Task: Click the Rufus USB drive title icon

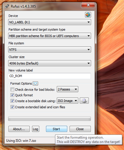Action: (x=7, y=6)
